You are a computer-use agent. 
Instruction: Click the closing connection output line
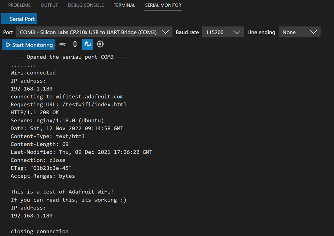point(39,231)
